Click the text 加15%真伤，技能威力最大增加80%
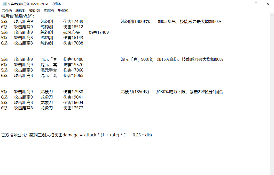 (x=190, y=59)
